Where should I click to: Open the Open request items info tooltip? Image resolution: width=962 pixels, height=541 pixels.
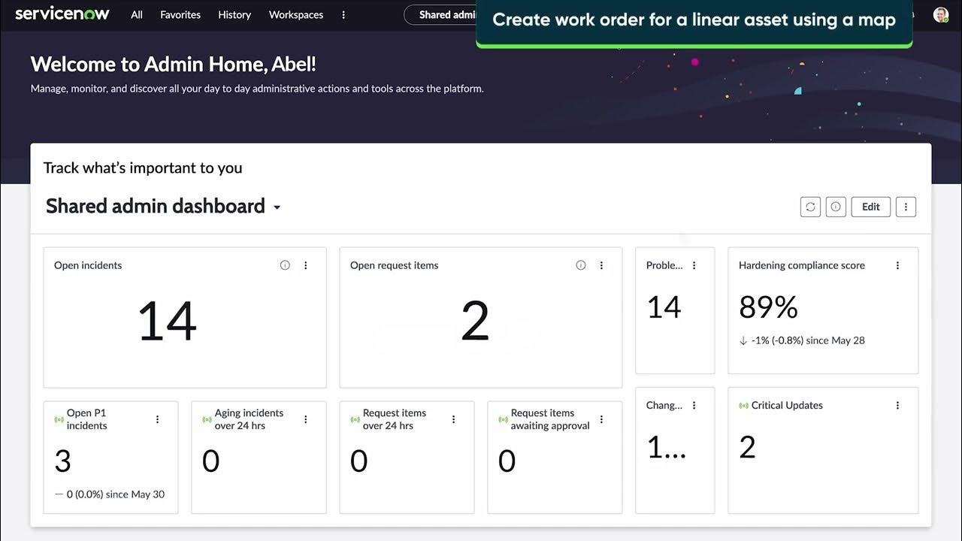point(580,264)
